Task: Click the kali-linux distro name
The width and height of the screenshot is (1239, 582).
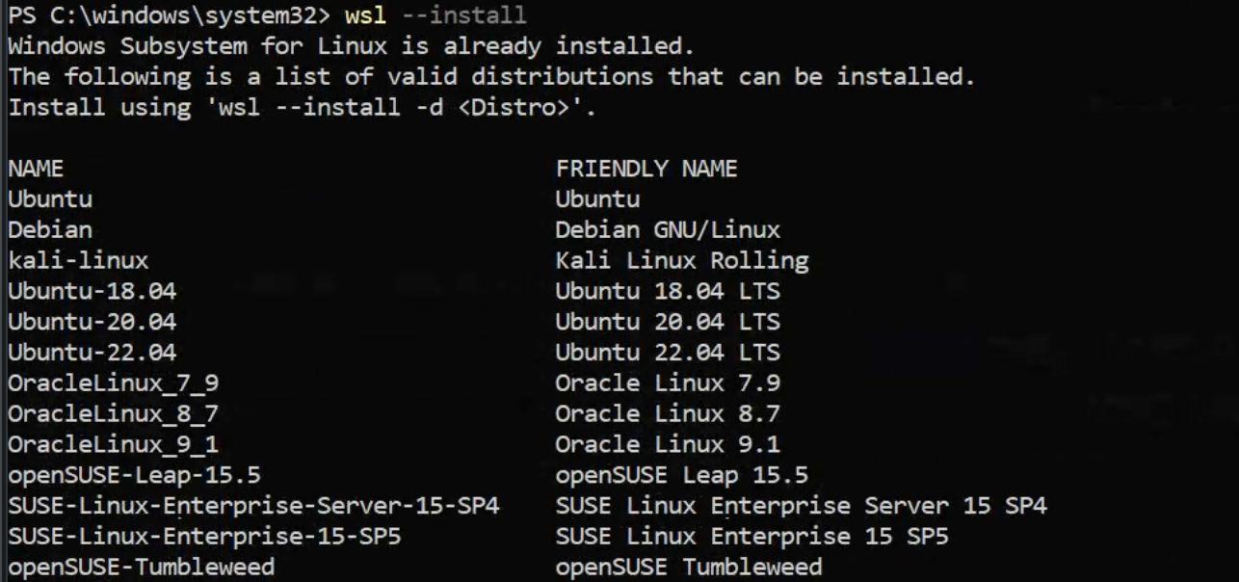Action: click(x=78, y=261)
